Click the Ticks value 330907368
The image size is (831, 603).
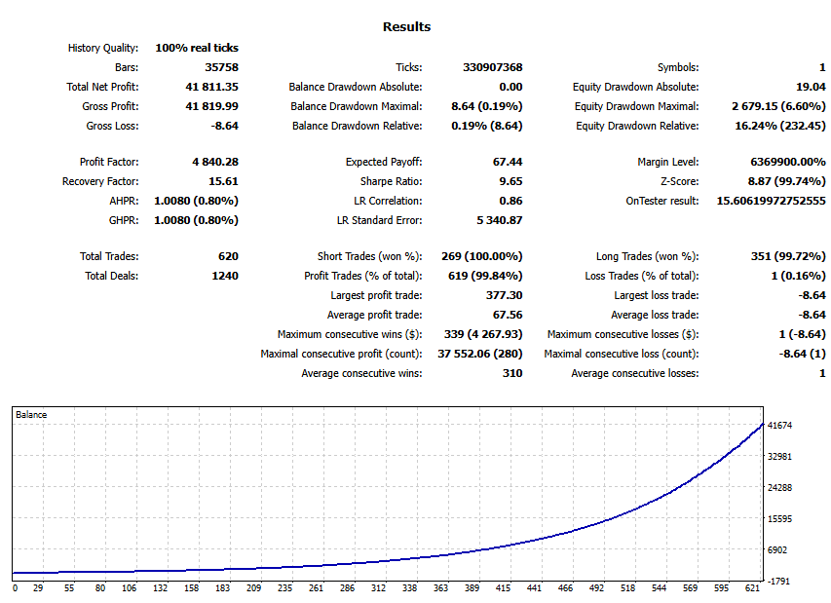(x=492, y=67)
